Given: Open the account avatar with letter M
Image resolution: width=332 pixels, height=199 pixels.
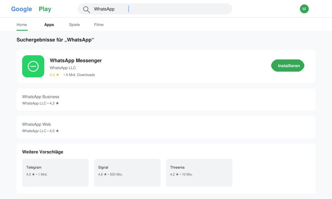Looking at the screenshot, I should point(304,9).
